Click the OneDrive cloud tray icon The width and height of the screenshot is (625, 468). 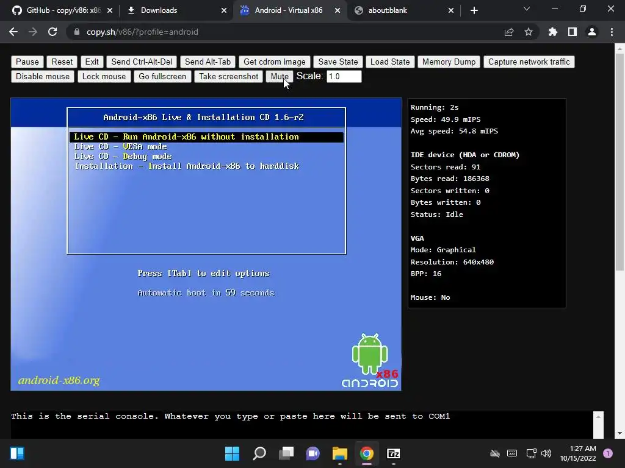coord(494,453)
